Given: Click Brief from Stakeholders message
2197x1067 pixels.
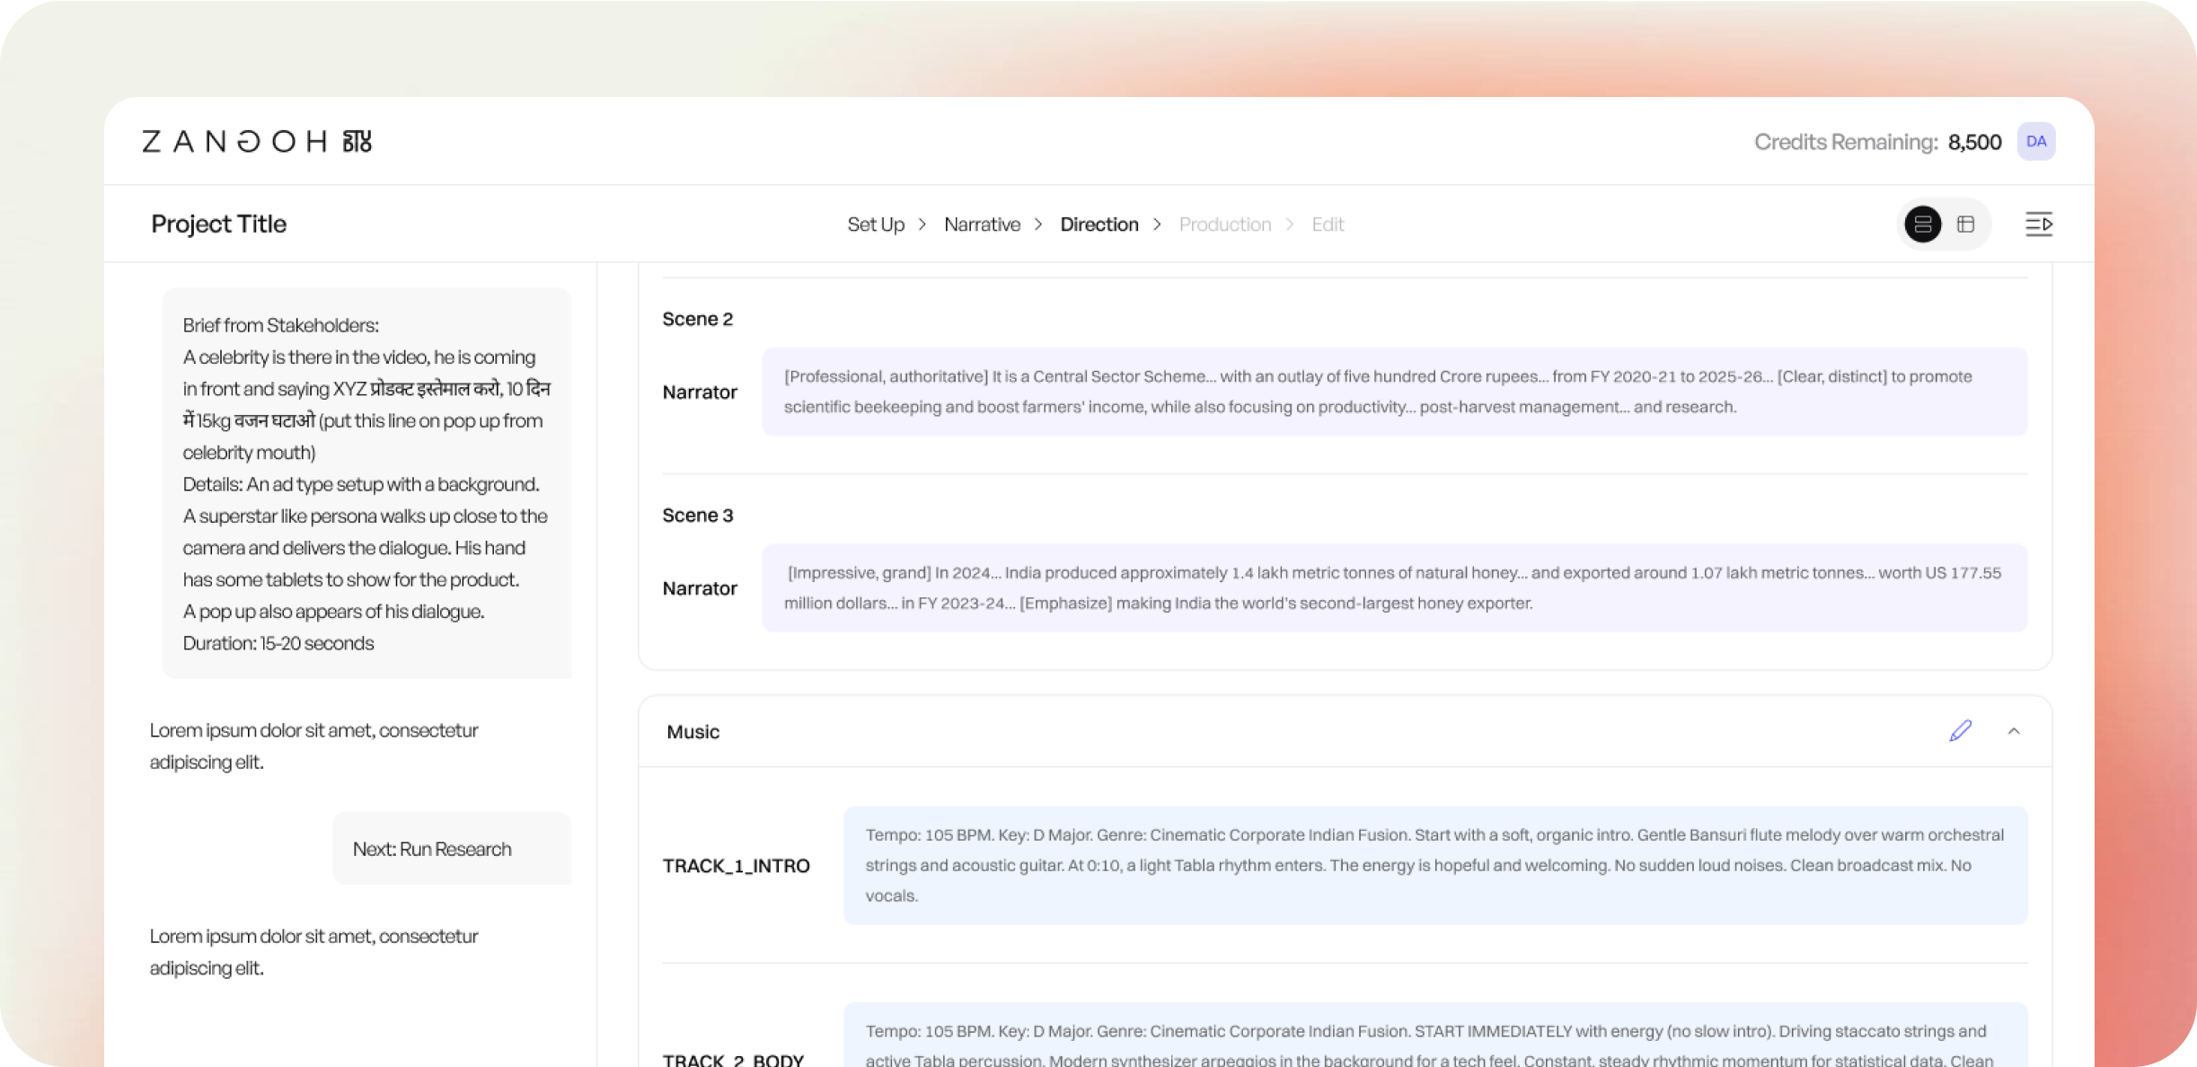Looking at the screenshot, I should [366, 483].
